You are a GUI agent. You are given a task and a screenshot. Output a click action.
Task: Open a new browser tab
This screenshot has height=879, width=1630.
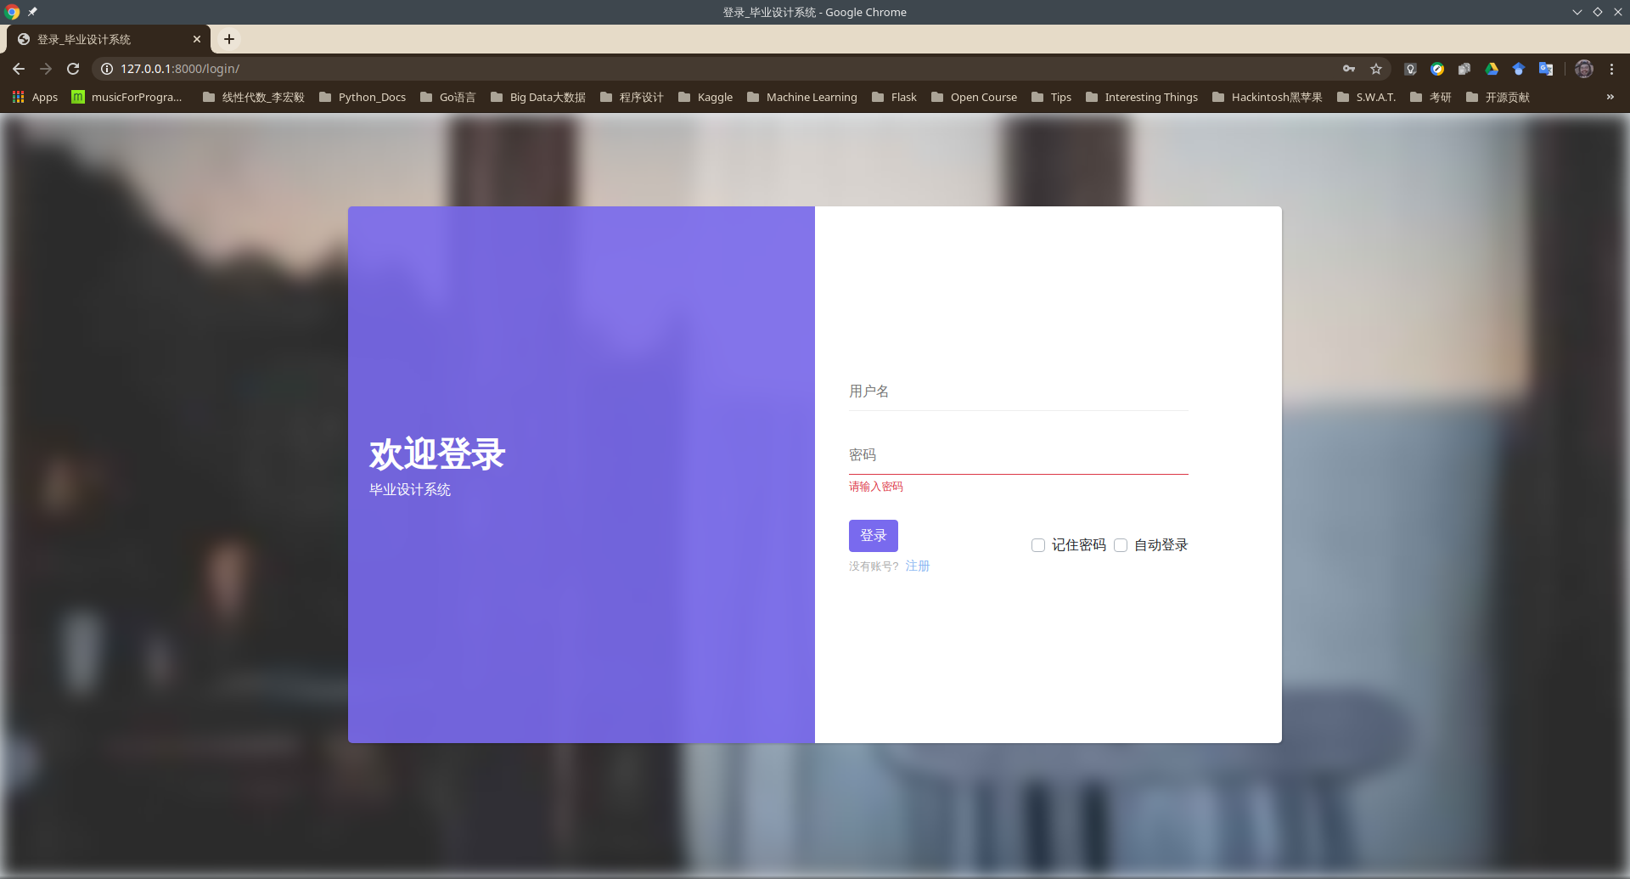[x=229, y=39]
